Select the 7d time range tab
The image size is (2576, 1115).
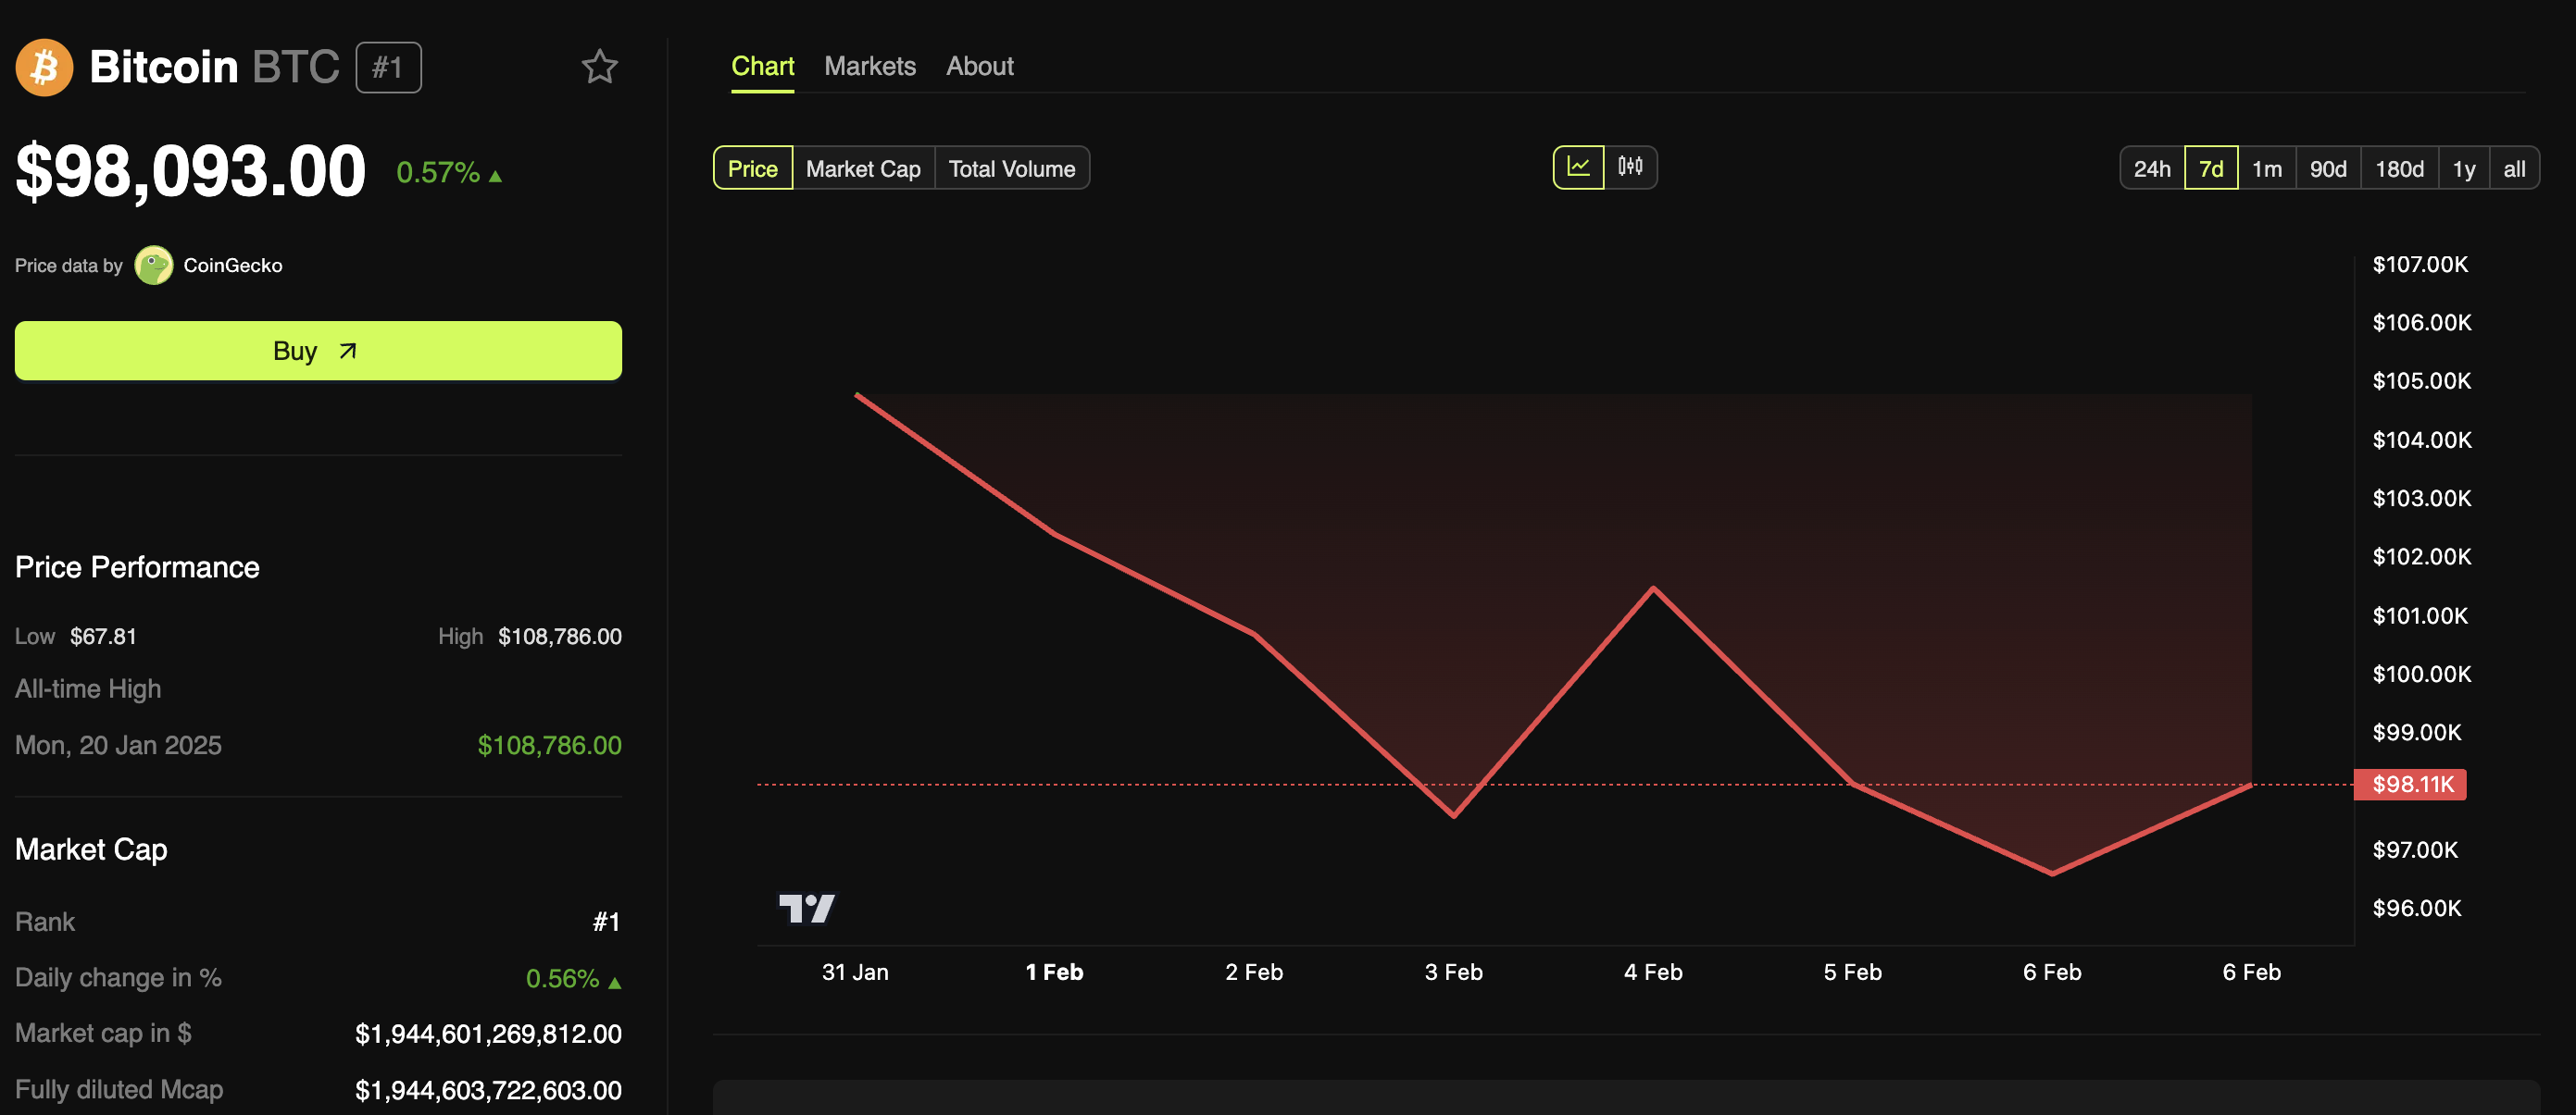tap(2211, 166)
